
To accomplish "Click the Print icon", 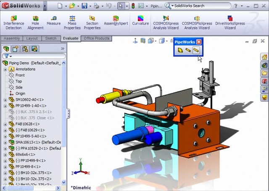I will point(97,6).
